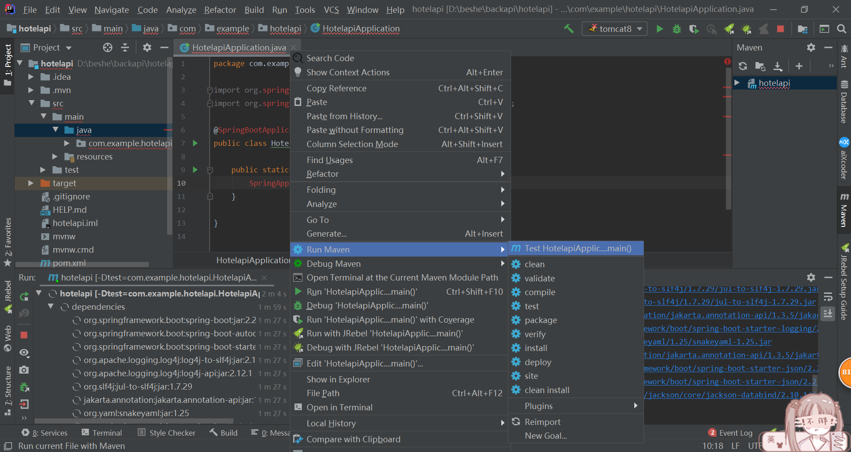Viewport: 851px width, 452px height.
Task: Expand hotelapi in the Maven panel
Action: (x=737, y=83)
